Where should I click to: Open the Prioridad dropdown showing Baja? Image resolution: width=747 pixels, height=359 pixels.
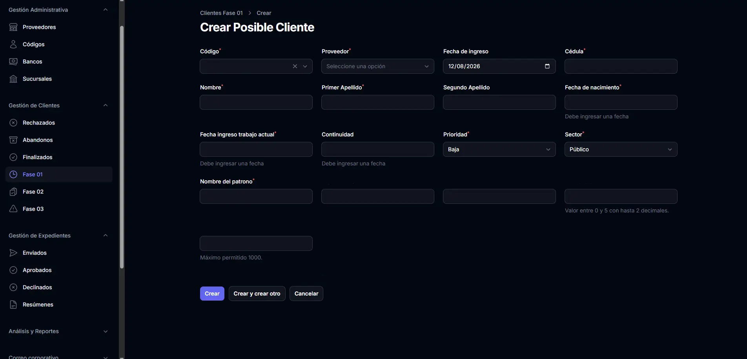[x=499, y=149]
